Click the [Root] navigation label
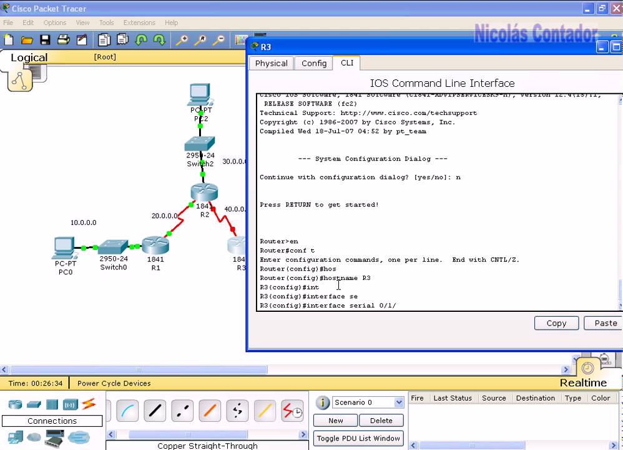Screen dimensions: 623x450 [x=105, y=57]
